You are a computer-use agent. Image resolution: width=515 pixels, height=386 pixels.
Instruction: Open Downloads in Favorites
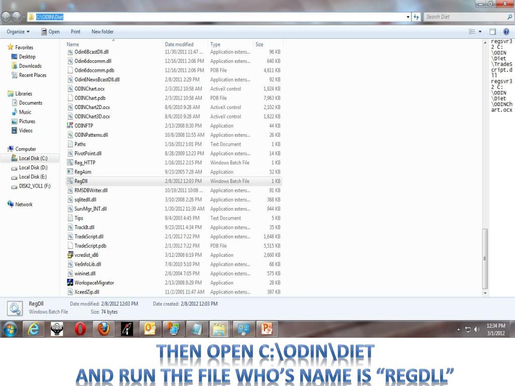pyautogui.click(x=27, y=66)
